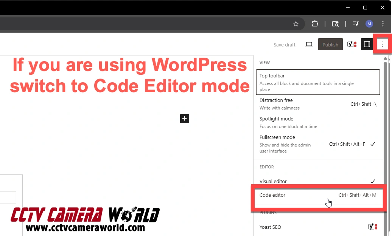392x236 pixels.
Task: Click Save draft
Action: (284, 45)
